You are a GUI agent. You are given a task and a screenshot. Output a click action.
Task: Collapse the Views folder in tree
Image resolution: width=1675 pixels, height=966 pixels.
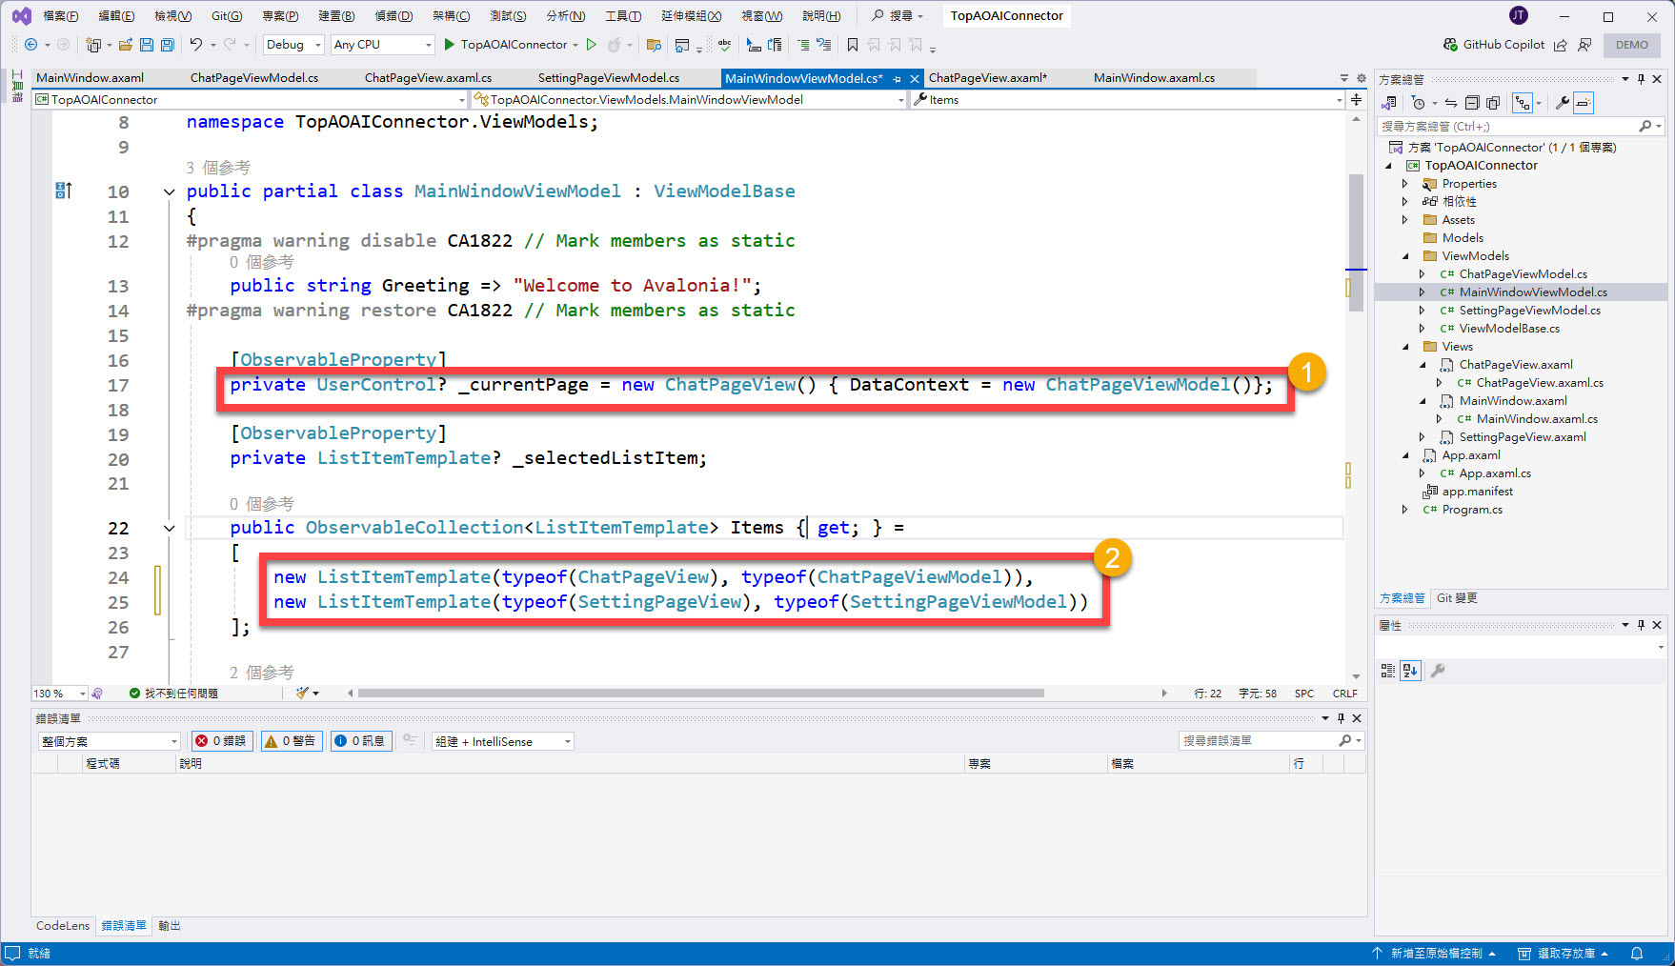1405,347
